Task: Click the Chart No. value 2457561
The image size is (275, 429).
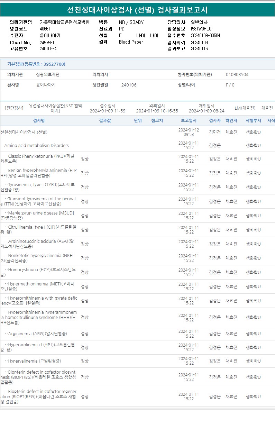Action: (47, 43)
